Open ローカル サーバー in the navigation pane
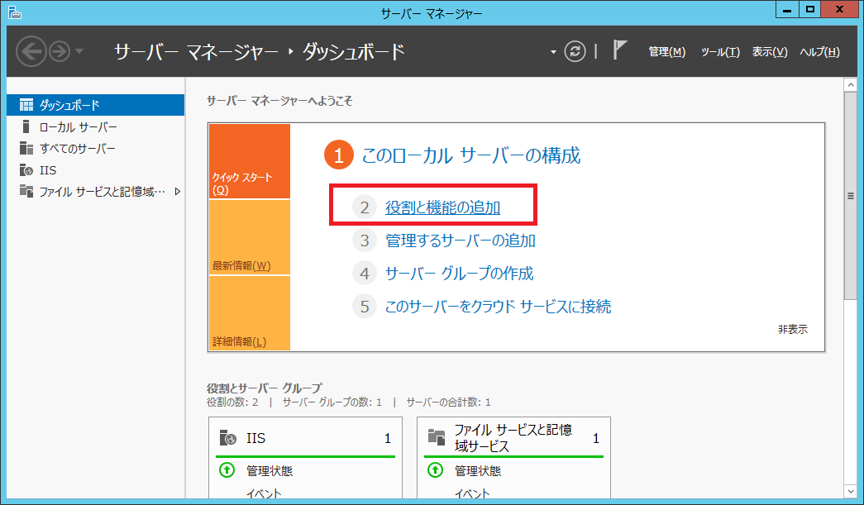This screenshot has width=864, height=505. [x=78, y=127]
